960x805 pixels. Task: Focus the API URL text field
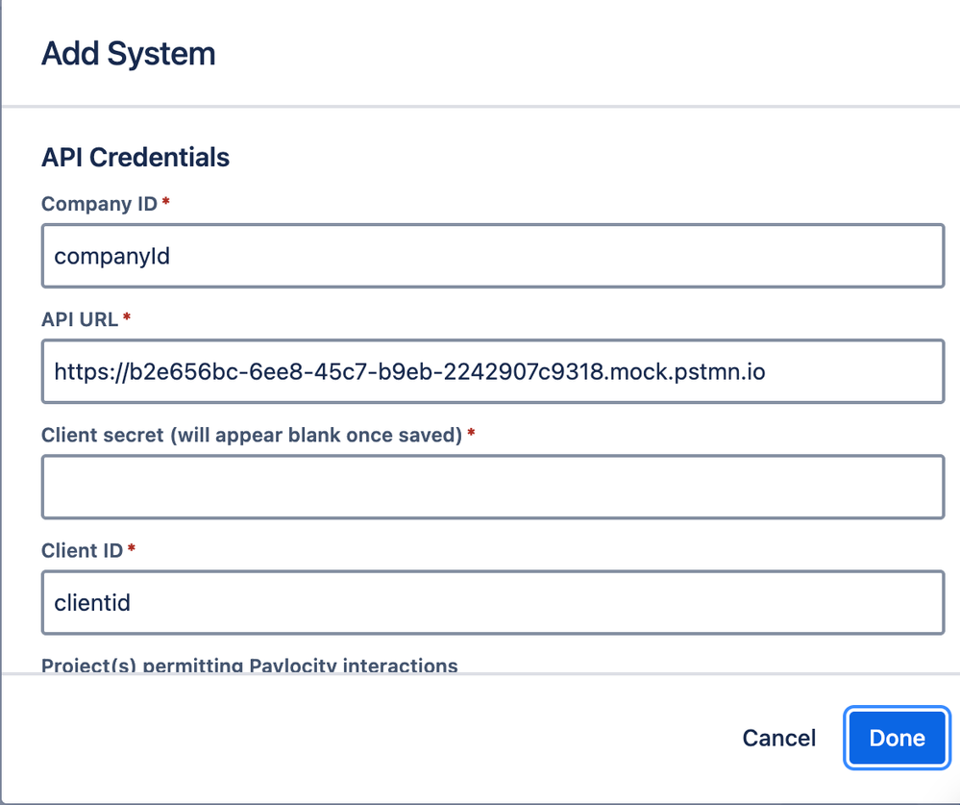[x=492, y=371]
